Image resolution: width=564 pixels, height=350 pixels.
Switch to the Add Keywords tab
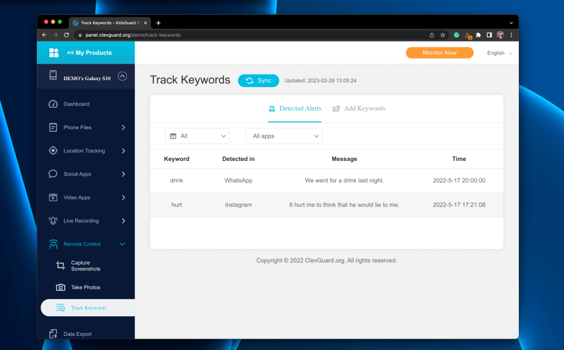point(359,108)
